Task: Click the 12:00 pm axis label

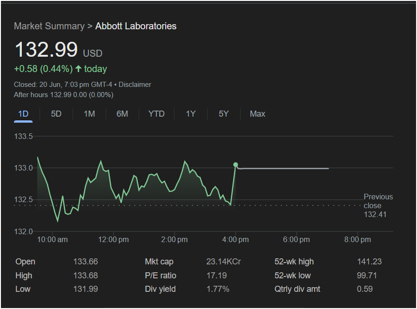Action: pos(114,239)
